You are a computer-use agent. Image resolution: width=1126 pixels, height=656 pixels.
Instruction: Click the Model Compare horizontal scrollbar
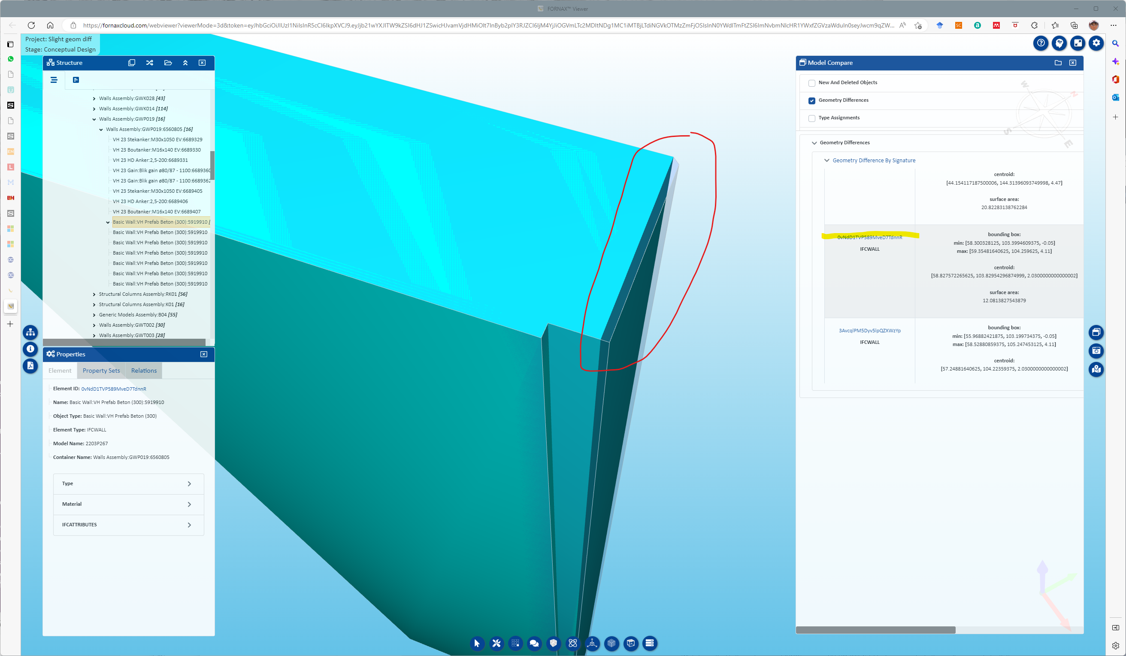pos(876,630)
